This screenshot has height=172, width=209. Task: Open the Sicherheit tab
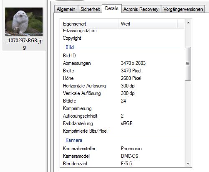point(90,9)
